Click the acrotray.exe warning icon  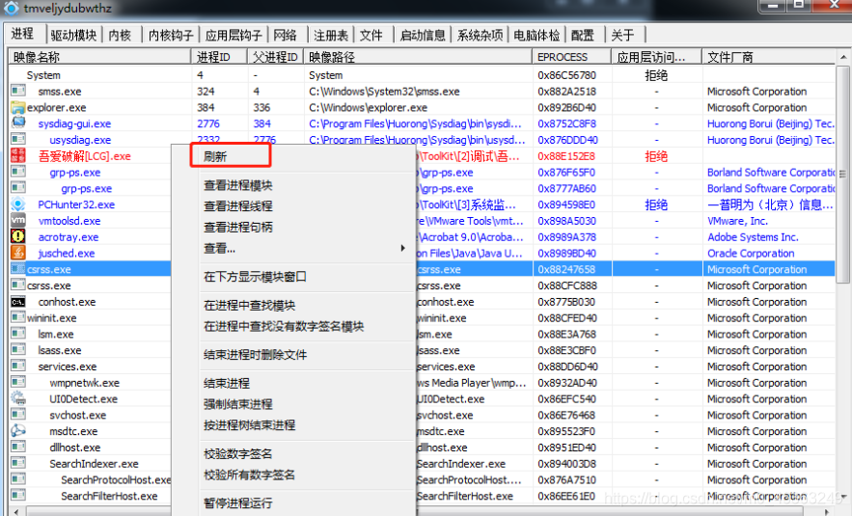18,236
